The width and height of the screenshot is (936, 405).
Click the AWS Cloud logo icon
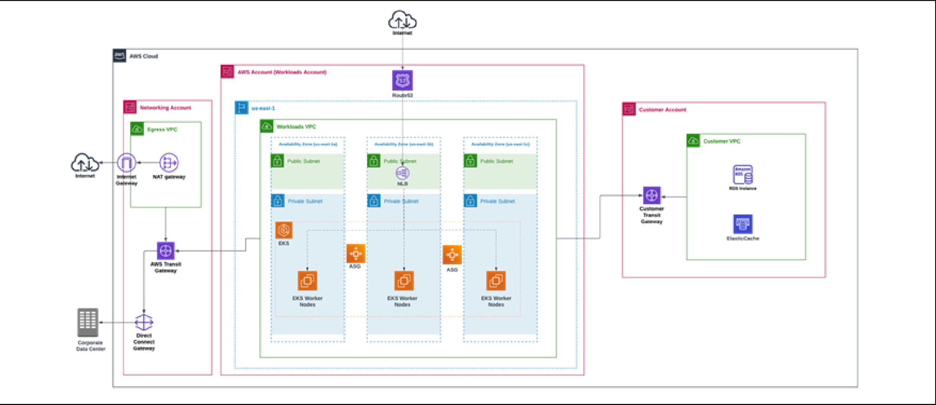coord(119,56)
